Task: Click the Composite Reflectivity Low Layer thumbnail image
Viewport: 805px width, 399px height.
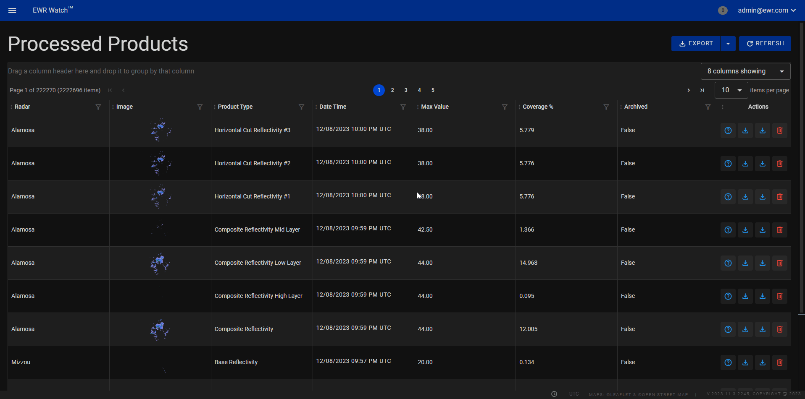Action: (x=160, y=263)
